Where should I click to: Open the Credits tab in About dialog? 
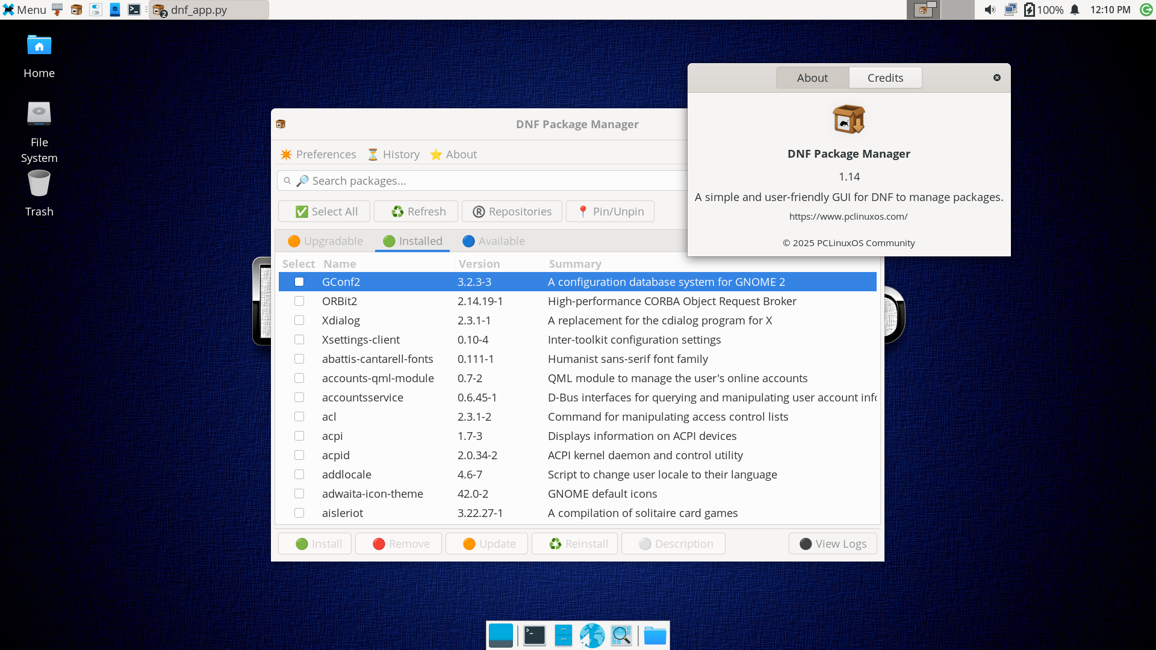(885, 78)
